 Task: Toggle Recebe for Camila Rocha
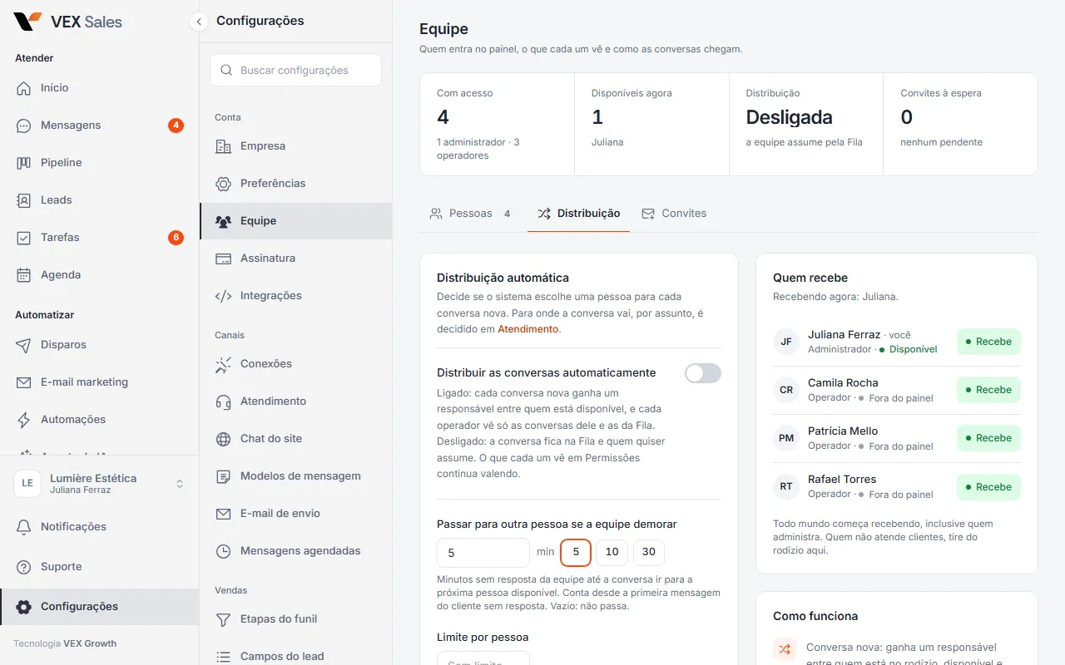988,390
